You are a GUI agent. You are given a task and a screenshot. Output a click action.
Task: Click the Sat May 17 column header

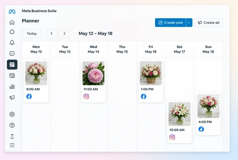point(179,49)
